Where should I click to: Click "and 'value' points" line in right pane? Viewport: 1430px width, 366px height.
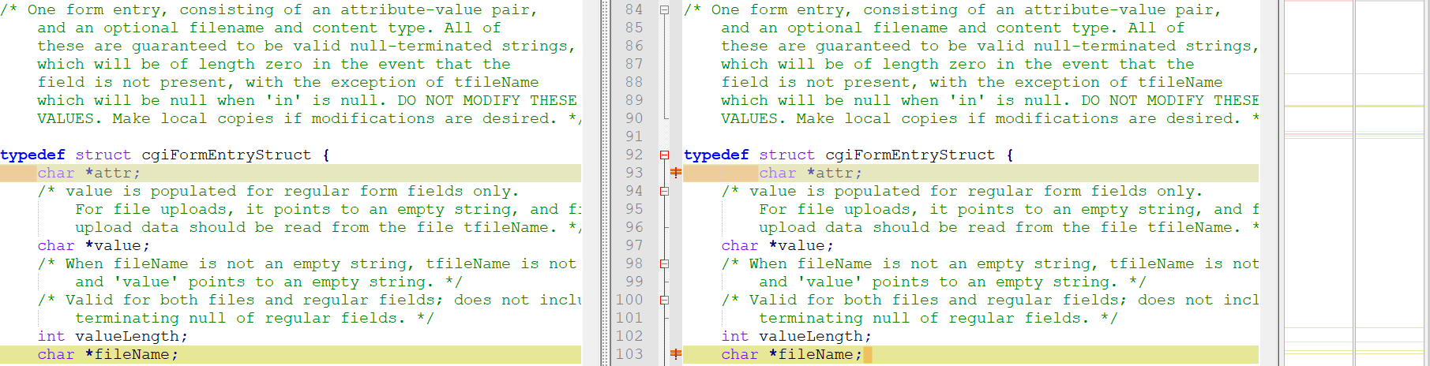click(x=952, y=282)
